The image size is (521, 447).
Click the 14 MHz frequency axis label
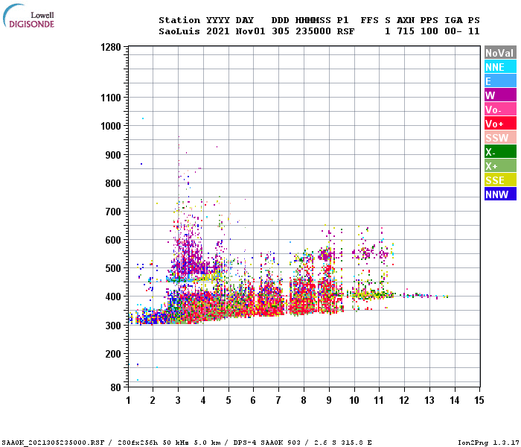[455, 400]
